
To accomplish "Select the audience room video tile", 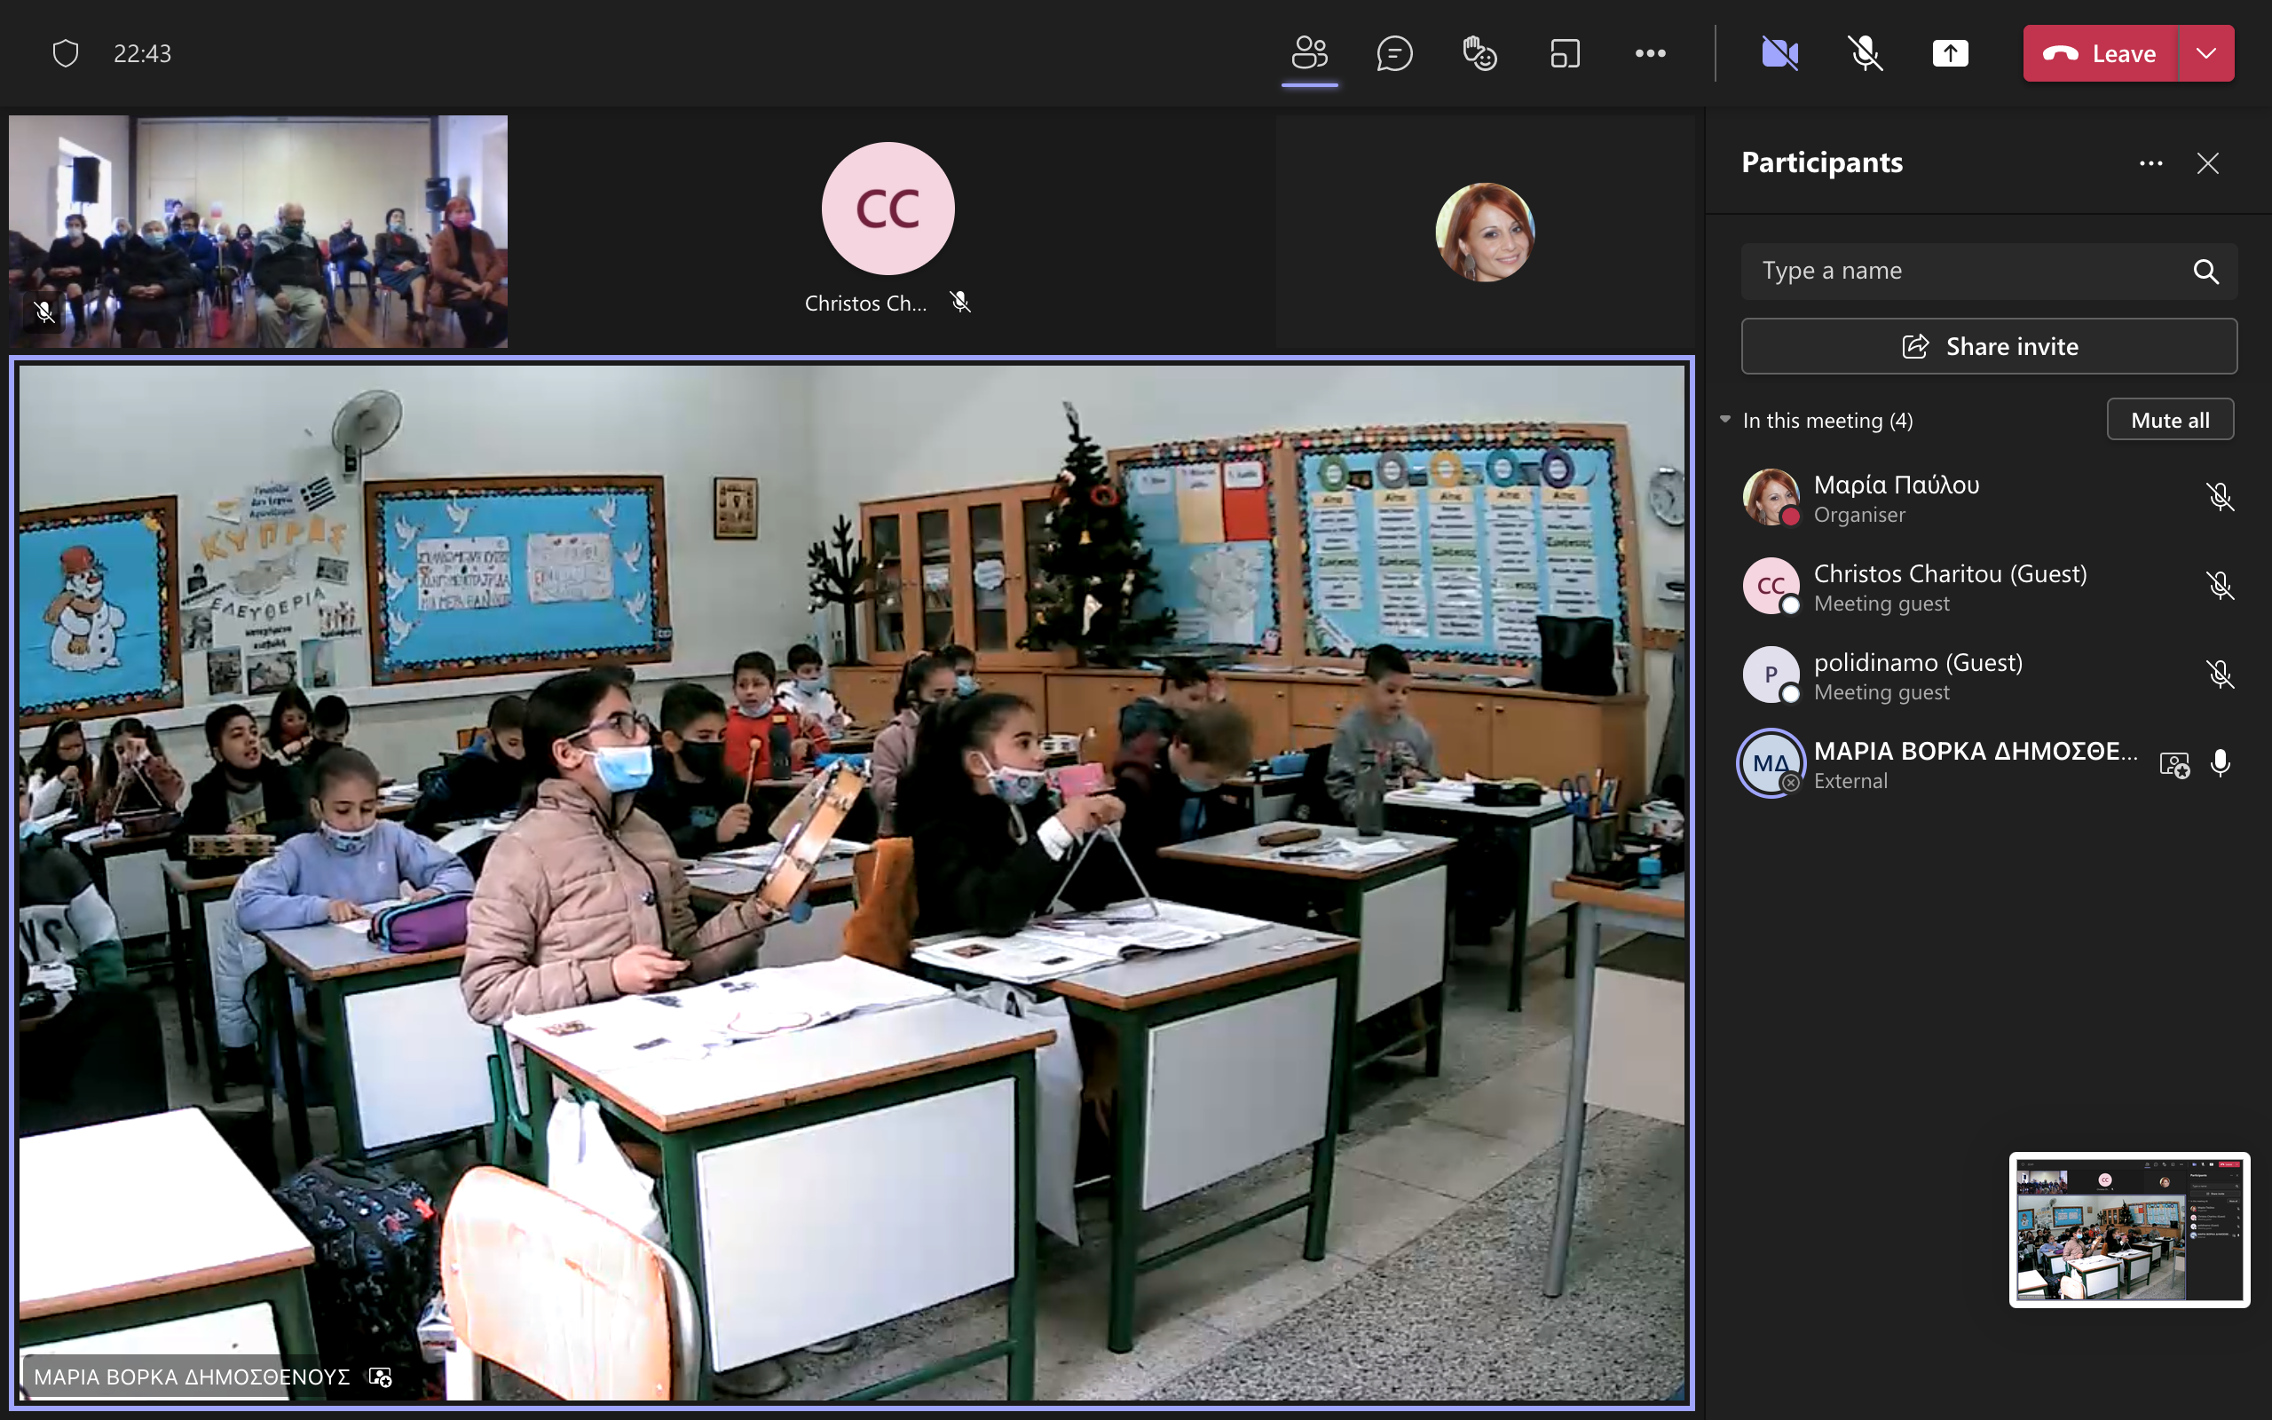I will (258, 231).
